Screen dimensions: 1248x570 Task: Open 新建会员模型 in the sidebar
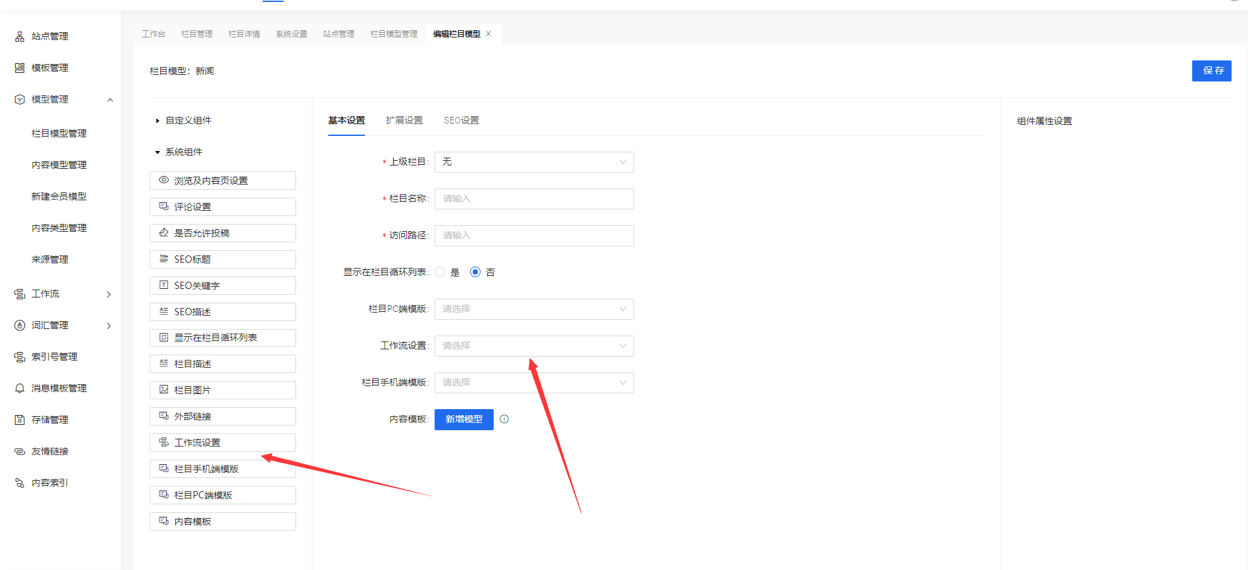pos(59,197)
